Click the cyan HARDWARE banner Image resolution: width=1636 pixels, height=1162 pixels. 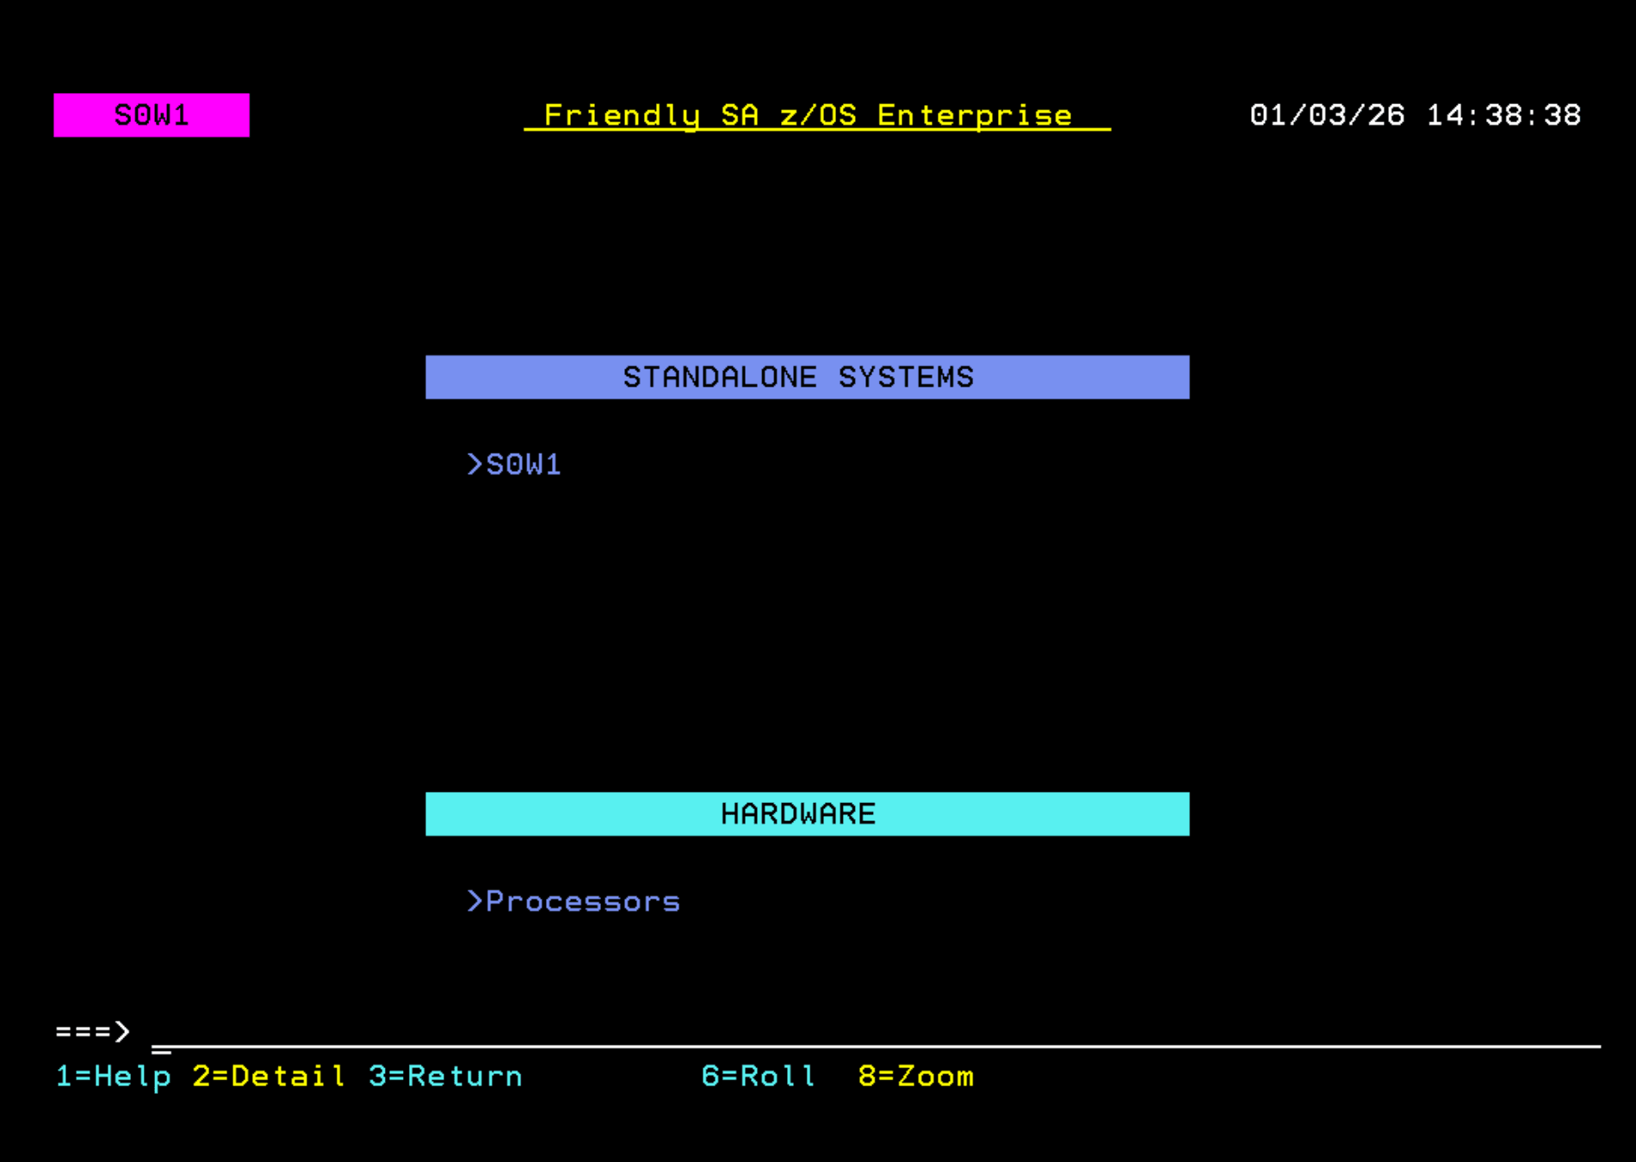(x=807, y=813)
